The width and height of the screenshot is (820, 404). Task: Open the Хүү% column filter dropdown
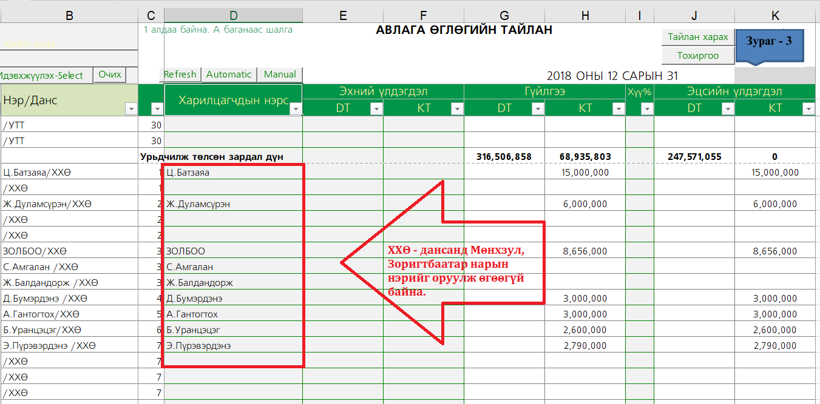coord(646,108)
